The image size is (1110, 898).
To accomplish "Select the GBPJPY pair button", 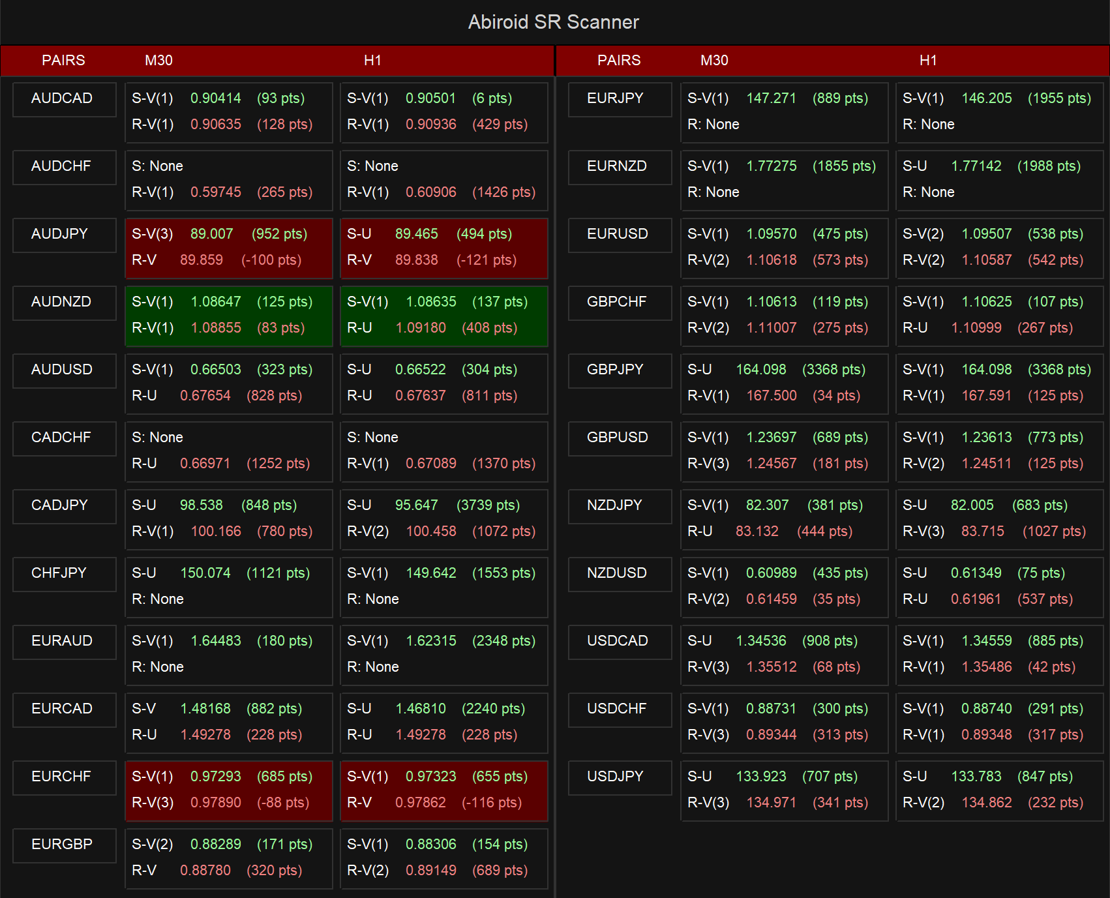I will tap(620, 370).
